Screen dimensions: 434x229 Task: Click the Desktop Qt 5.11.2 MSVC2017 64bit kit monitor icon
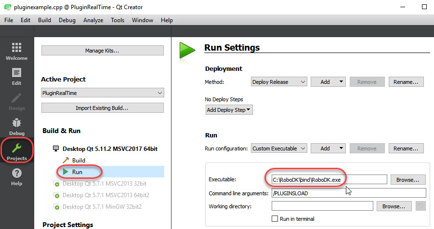56,148
